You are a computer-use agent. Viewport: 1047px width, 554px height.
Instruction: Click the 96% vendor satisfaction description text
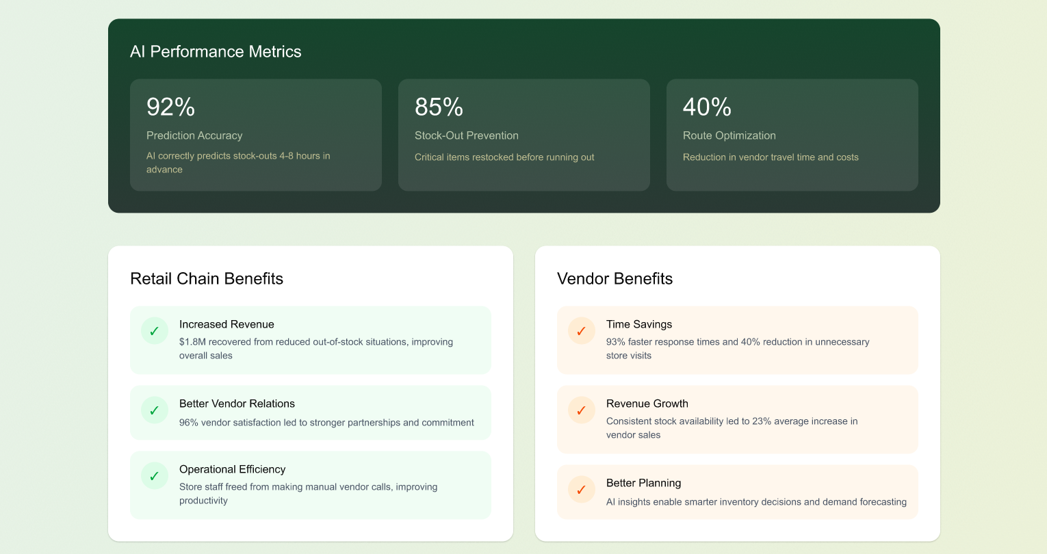point(326,423)
